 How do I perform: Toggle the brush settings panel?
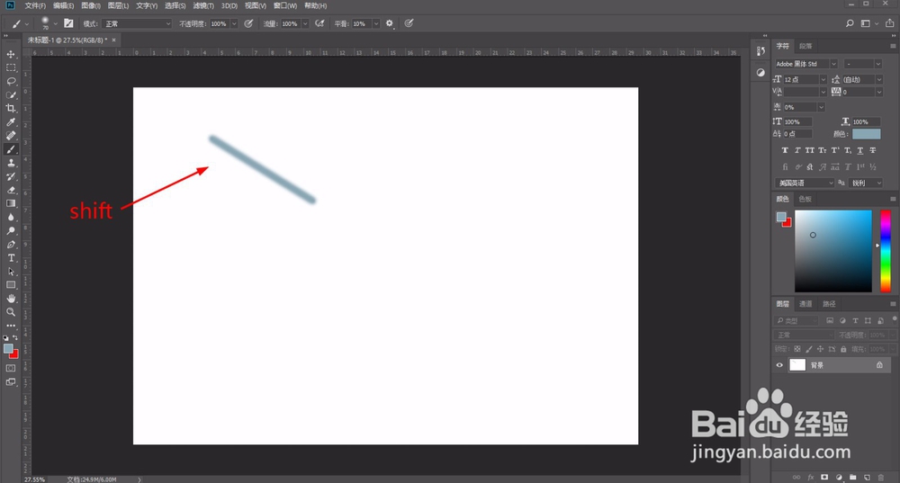(69, 23)
